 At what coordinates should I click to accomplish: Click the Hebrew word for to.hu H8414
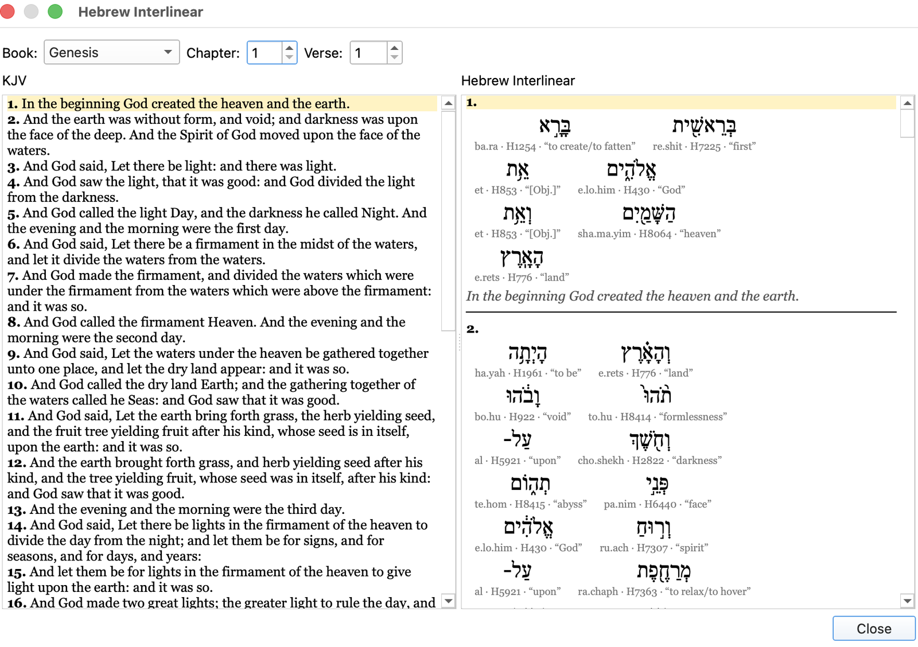coord(657,395)
